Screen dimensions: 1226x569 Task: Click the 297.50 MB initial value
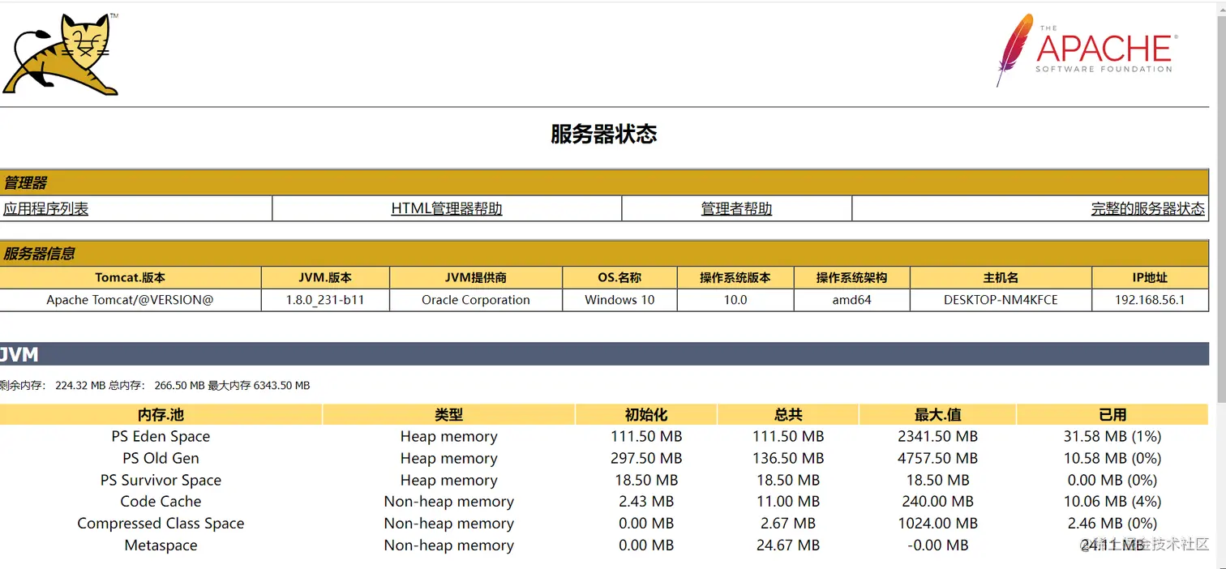pos(646,458)
